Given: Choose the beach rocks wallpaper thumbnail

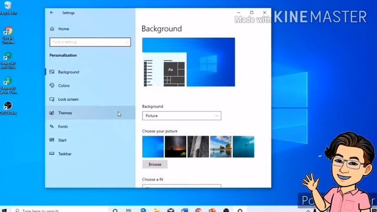Looking at the screenshot, I should (x=221, y=147).
